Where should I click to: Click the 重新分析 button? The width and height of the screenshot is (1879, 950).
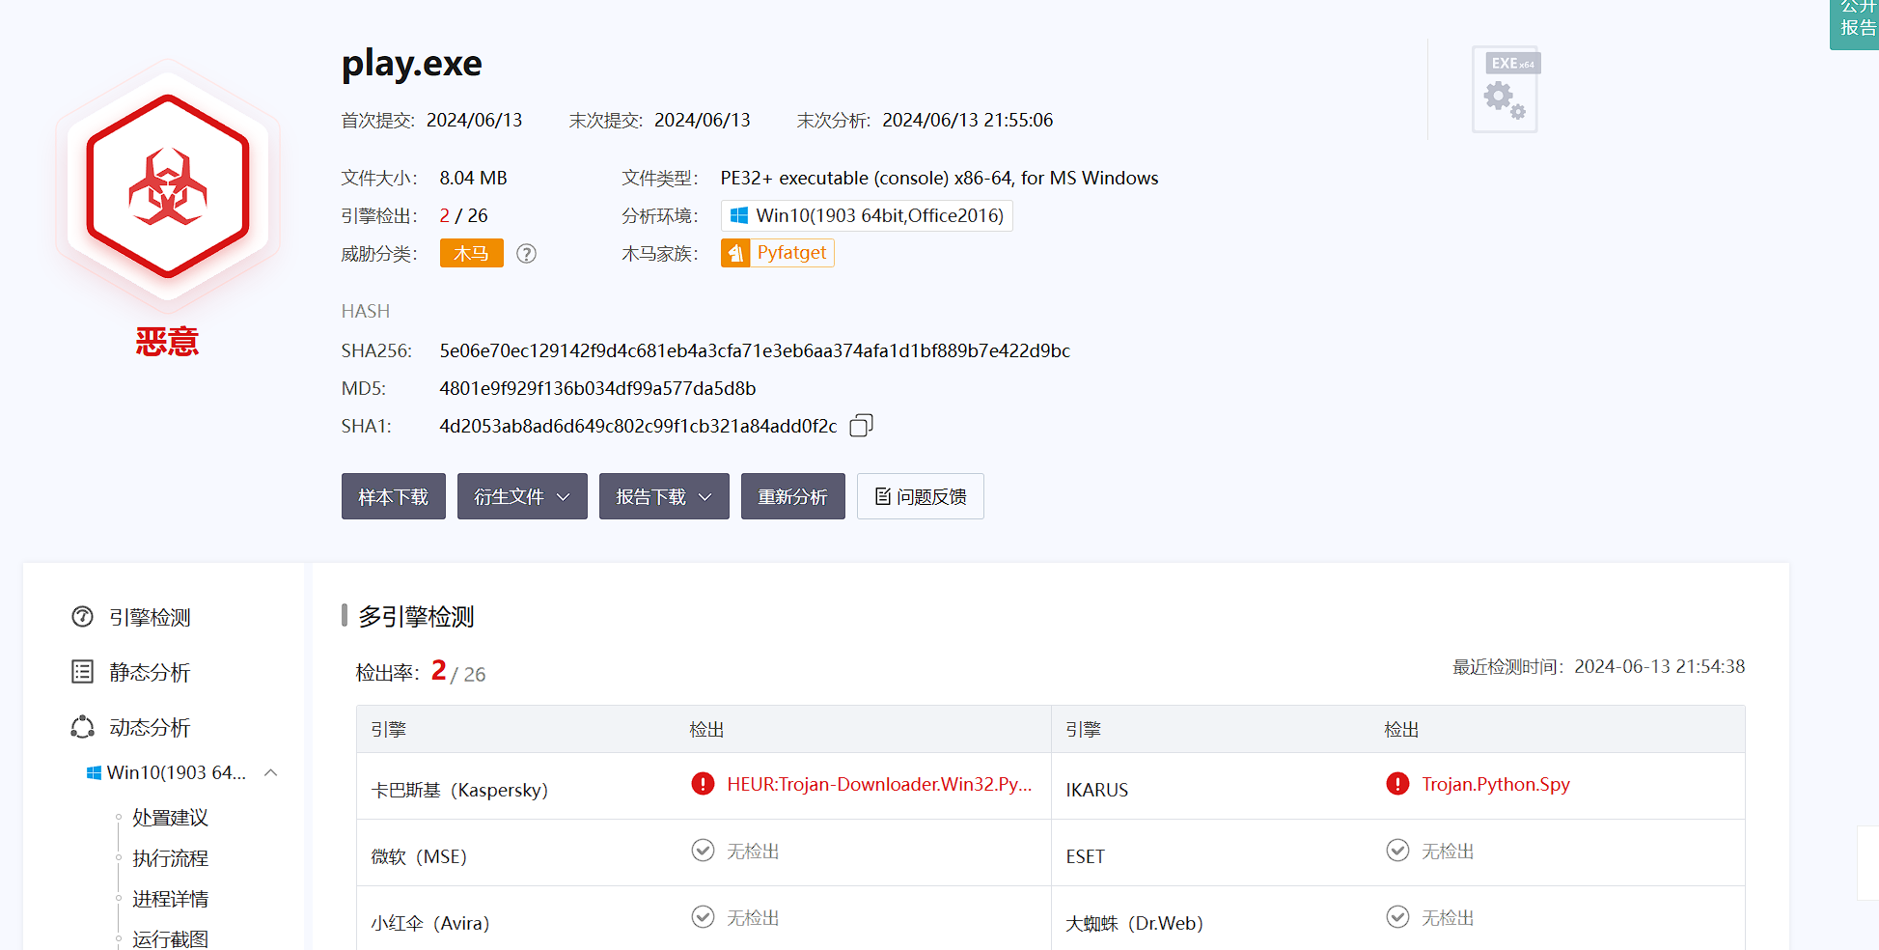point(793,496)
